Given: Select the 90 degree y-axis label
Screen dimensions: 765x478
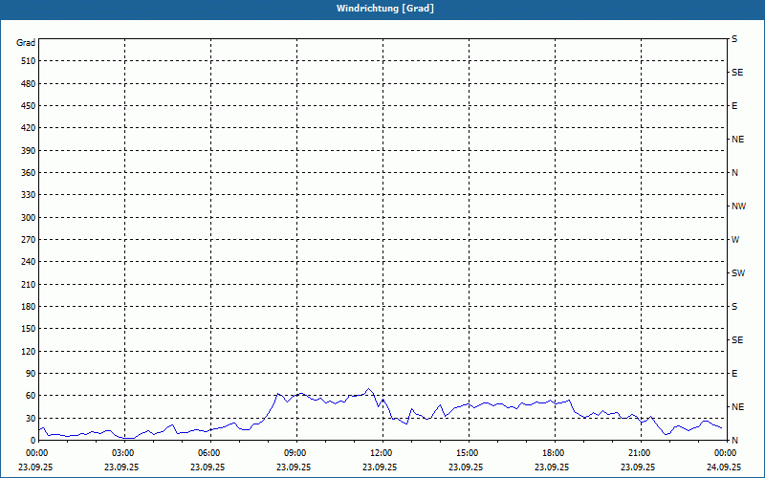Looking at the screenshot, I should point(29,374).
